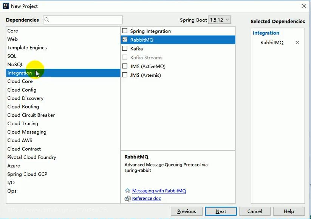The image size is (311, 219).
Task: Choose Cloud Messaging category
Action: [63, 132]
